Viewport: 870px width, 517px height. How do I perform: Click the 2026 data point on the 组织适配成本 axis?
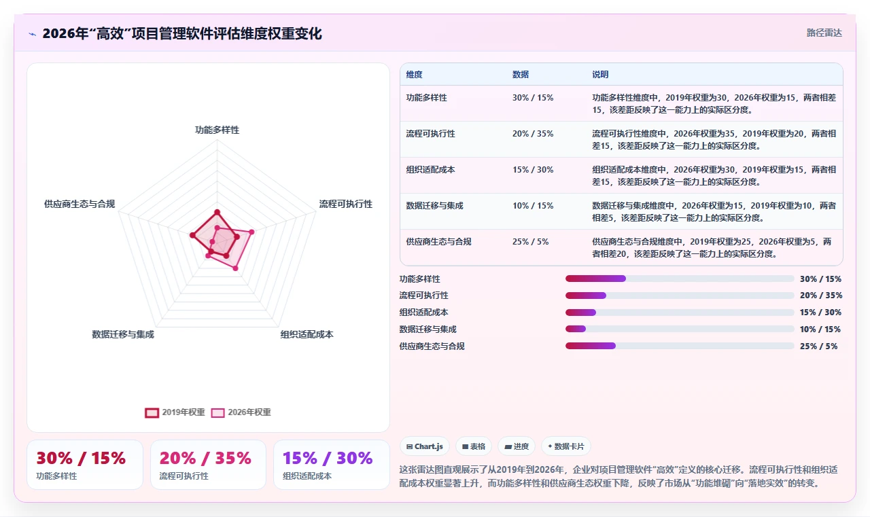[235, 268]
